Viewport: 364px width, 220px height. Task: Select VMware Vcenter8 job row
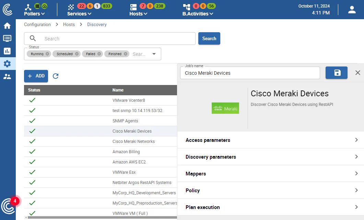coord(101,100)
